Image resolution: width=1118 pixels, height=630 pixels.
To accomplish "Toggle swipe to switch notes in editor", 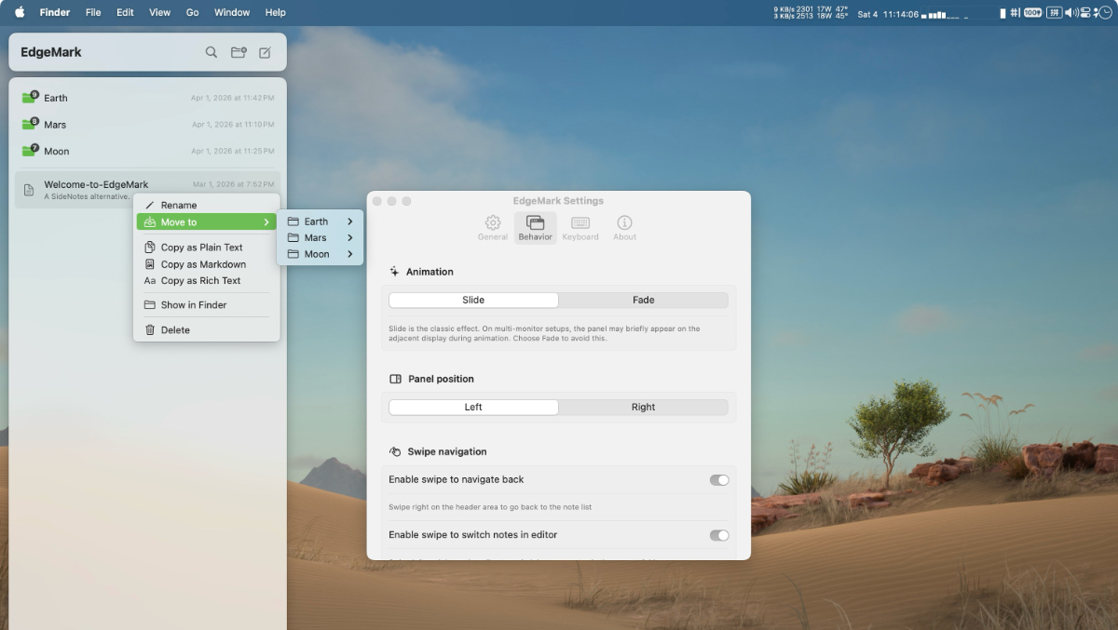I will click(718, 535).
